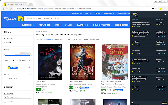Image resolution: width=168 pixels, height=105 pixels.
Task: Sort by Price – Low to High
Action: coord(73,39)
